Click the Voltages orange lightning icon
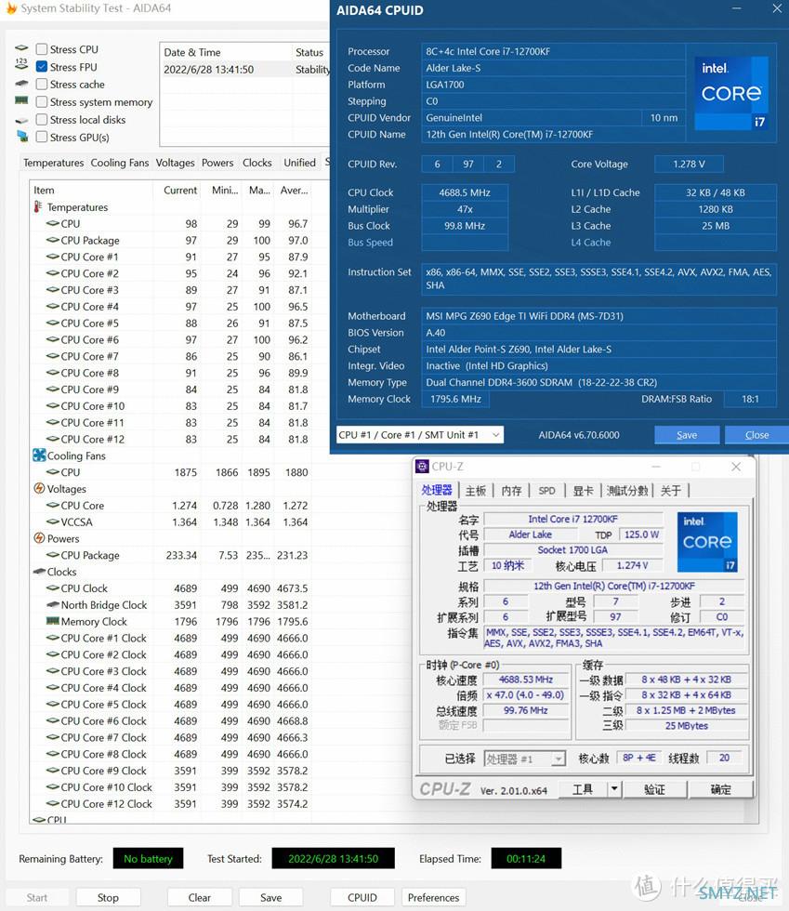Viewport: 789px width, 911px height. (39, 489)
